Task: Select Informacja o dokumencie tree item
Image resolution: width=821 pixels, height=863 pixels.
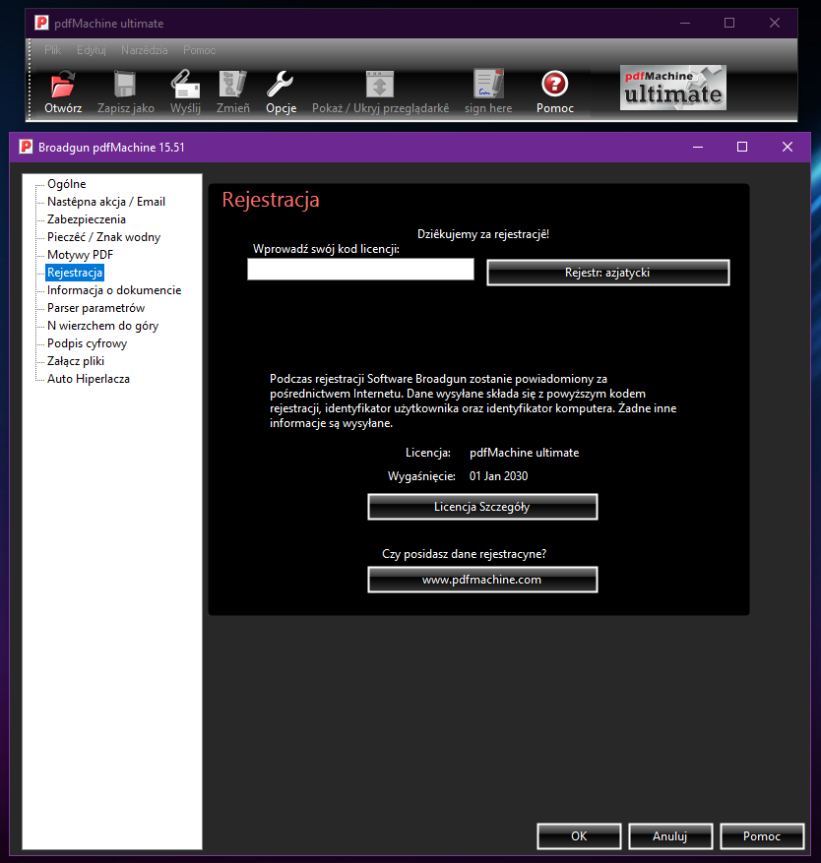Action: tap(114, 290)
